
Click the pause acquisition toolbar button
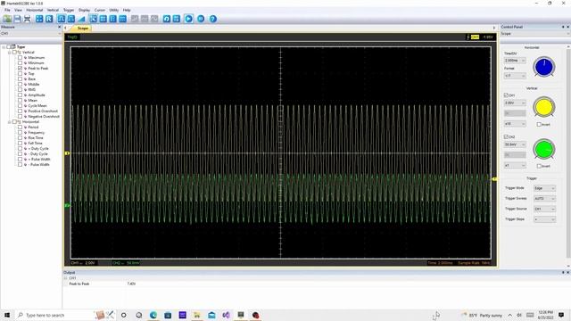point(201,19)
